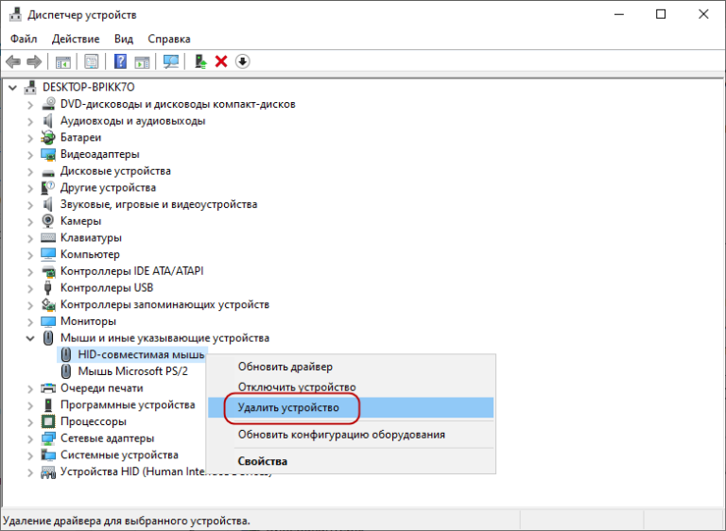Click the scan for hardware changes monitor icon
This screenshot has height=531, width=726.
171,61
